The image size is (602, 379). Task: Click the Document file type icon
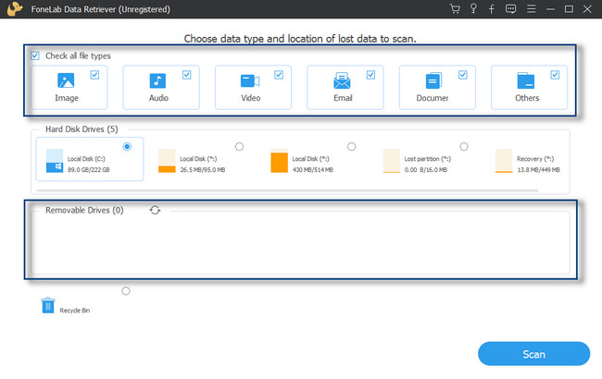(433, 80)
